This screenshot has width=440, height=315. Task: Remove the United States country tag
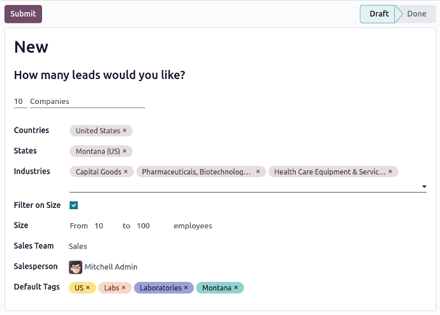(124, 131)
